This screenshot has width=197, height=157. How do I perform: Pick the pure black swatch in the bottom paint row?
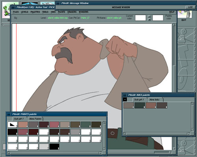pos(54,147)
